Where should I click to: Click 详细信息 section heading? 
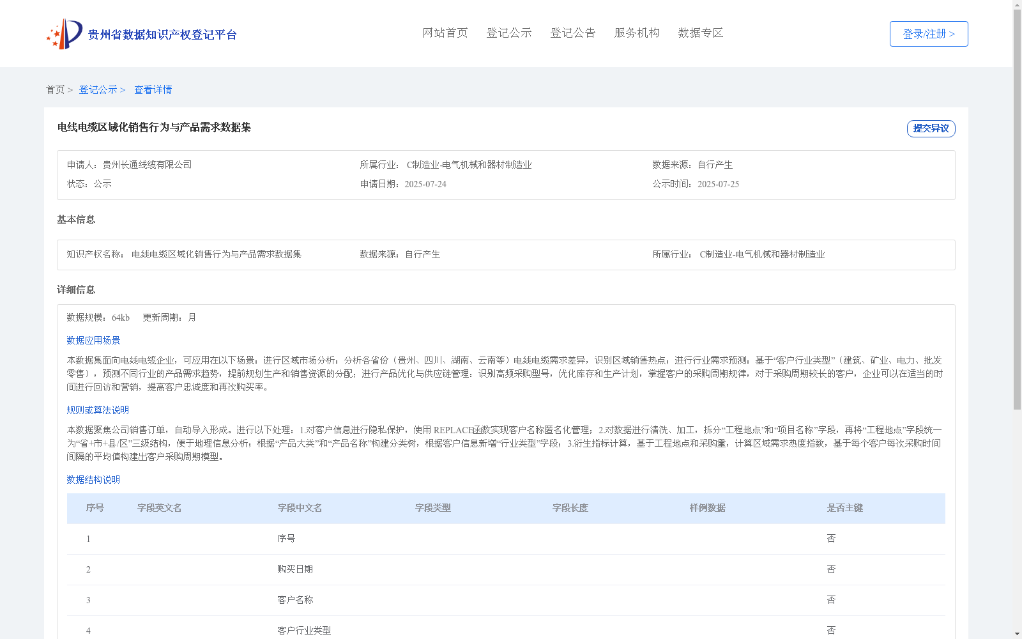click(x=76, y=289)
